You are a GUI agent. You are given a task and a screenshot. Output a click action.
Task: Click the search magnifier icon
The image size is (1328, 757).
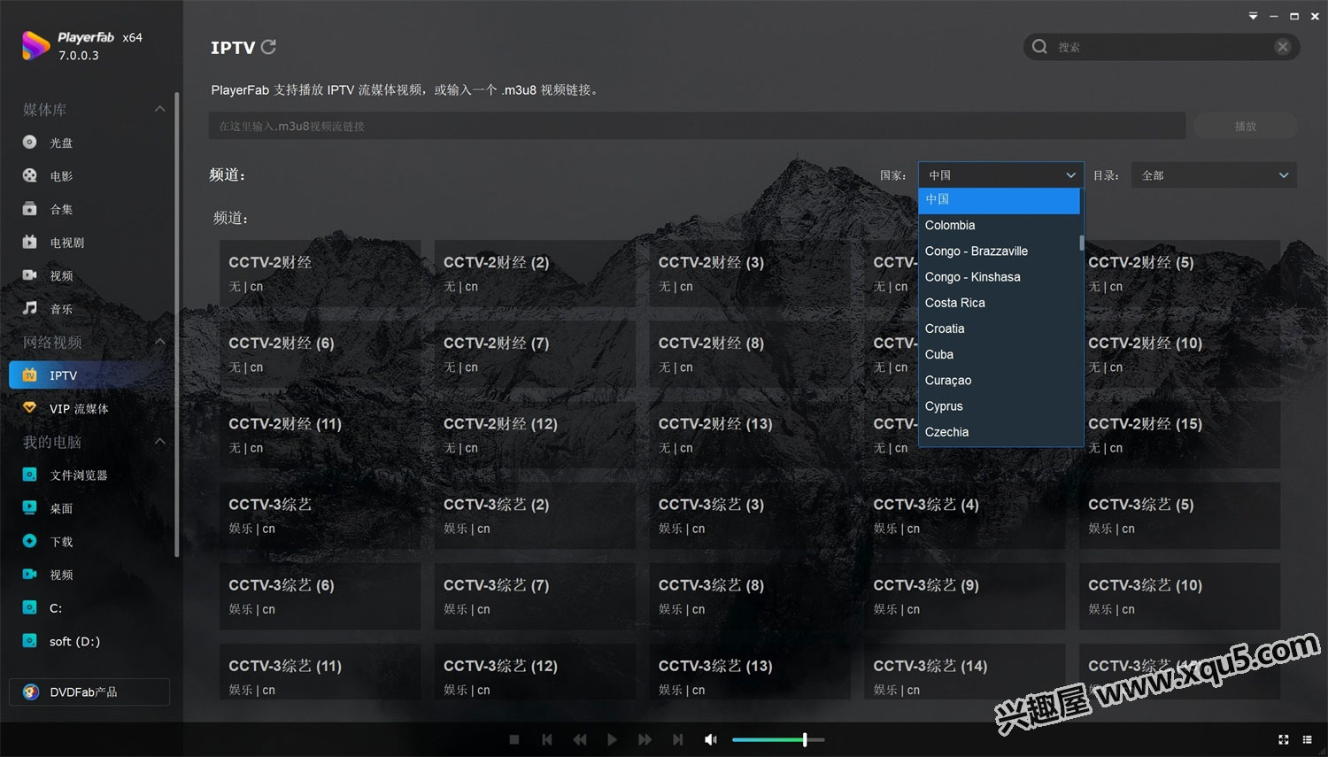tap(1039, 47)
